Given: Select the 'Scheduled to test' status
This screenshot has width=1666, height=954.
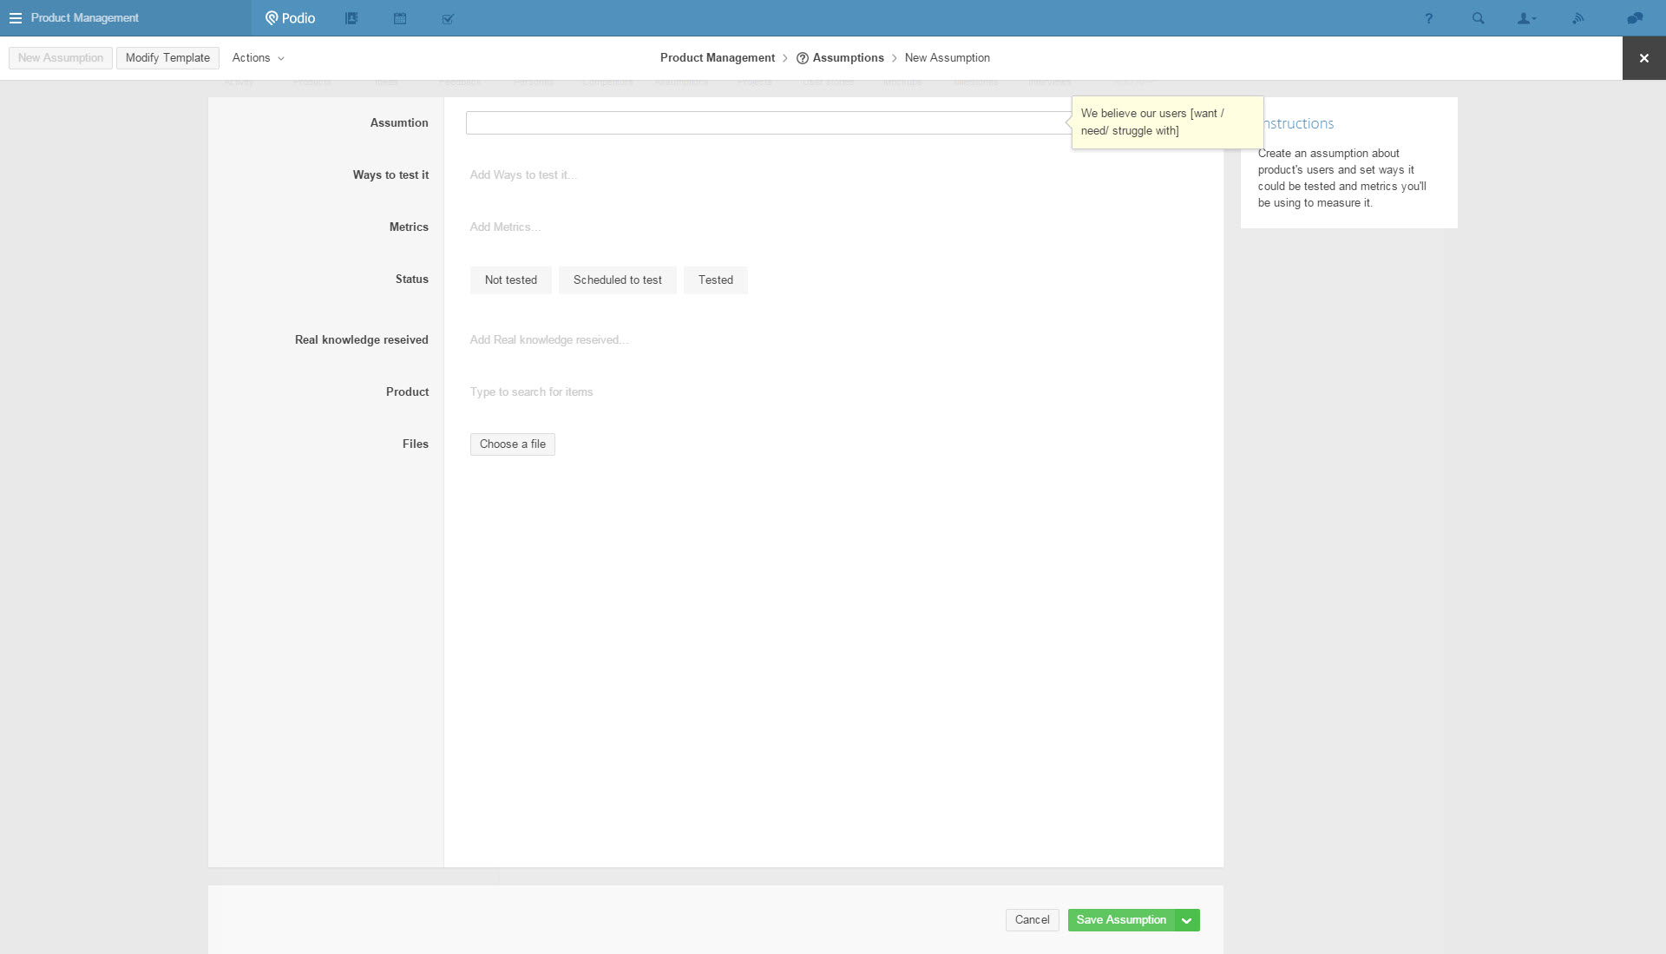Looking at the screenshot, I should point(617,280).
